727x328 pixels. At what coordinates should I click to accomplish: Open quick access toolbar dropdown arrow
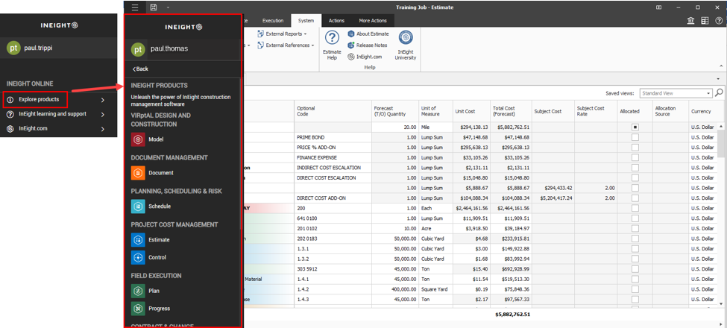coord(168,7)
